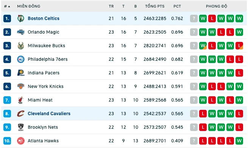
Task: Click the Indiana Pacers logo
Action: click(x=21, y=73)
